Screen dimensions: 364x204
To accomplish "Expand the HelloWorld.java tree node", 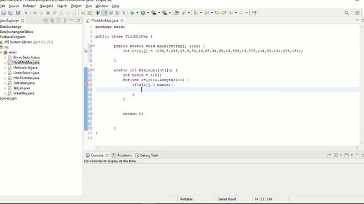I will 5,68.
